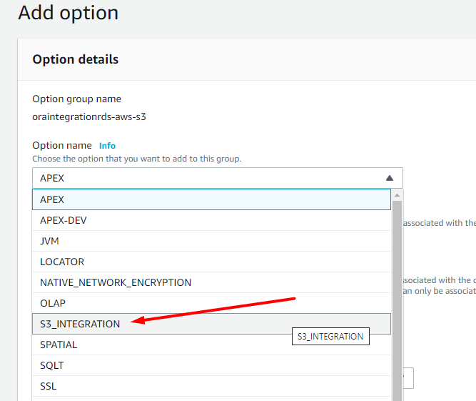
Task: Choose APEX-DEV from the option list
Action: (211, 220)
